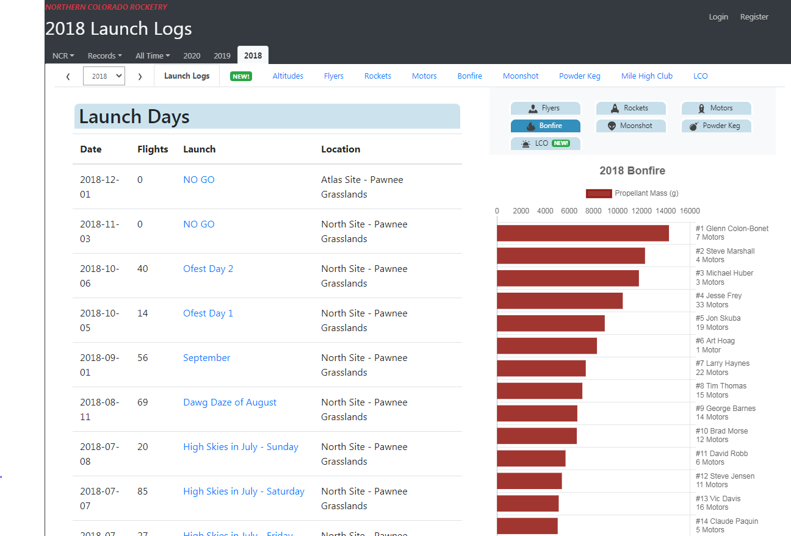The width and height of the screenshot is (791, 536).
Task: Select the Rockets chart button with rocket icon
Action: [630, 108]
